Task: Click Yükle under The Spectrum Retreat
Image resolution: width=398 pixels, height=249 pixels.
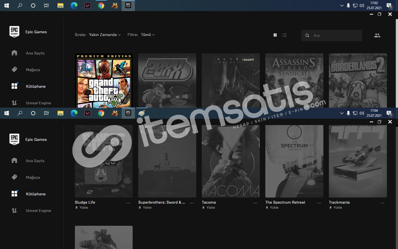Action: pyautogui.click(x=272, y=207)
